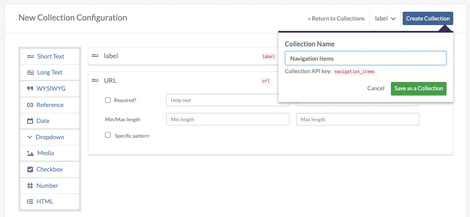This screenshot has height=217, width=470.
Task: Click the Long Text field type icon
Action: pyautogui.click(x=30, y=73)
